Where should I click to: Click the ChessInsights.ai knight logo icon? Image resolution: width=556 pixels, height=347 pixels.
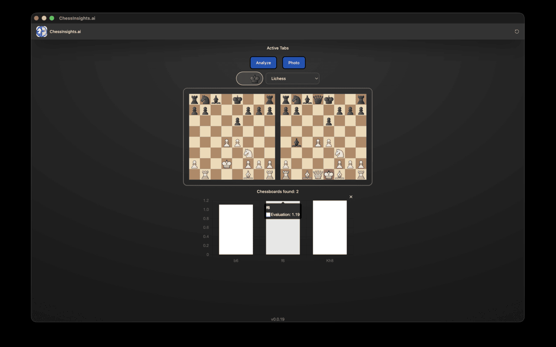click(x=41, y=31)
